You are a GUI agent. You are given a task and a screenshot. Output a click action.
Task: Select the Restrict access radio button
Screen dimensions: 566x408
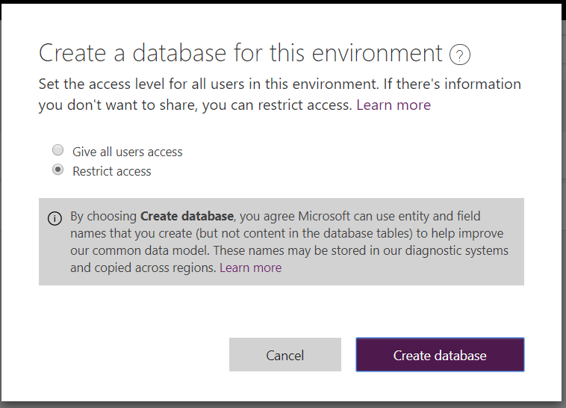tap(57, 170)
